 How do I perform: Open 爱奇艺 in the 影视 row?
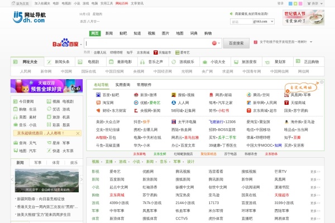(x=115, y=171)
